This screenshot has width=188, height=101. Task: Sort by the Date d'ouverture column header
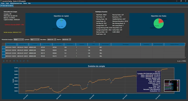pos(11,44)
